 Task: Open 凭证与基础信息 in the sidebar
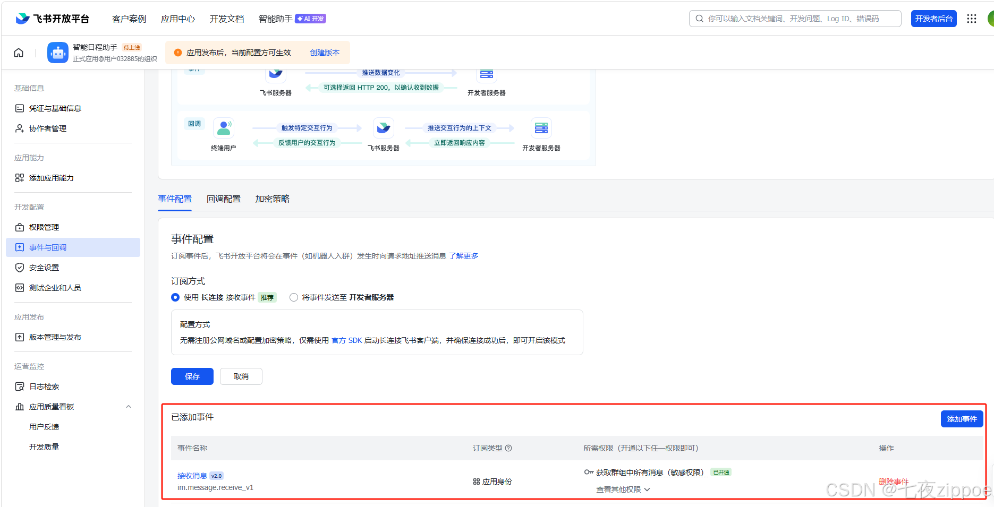pyautogui.click(x=55, y=108)
